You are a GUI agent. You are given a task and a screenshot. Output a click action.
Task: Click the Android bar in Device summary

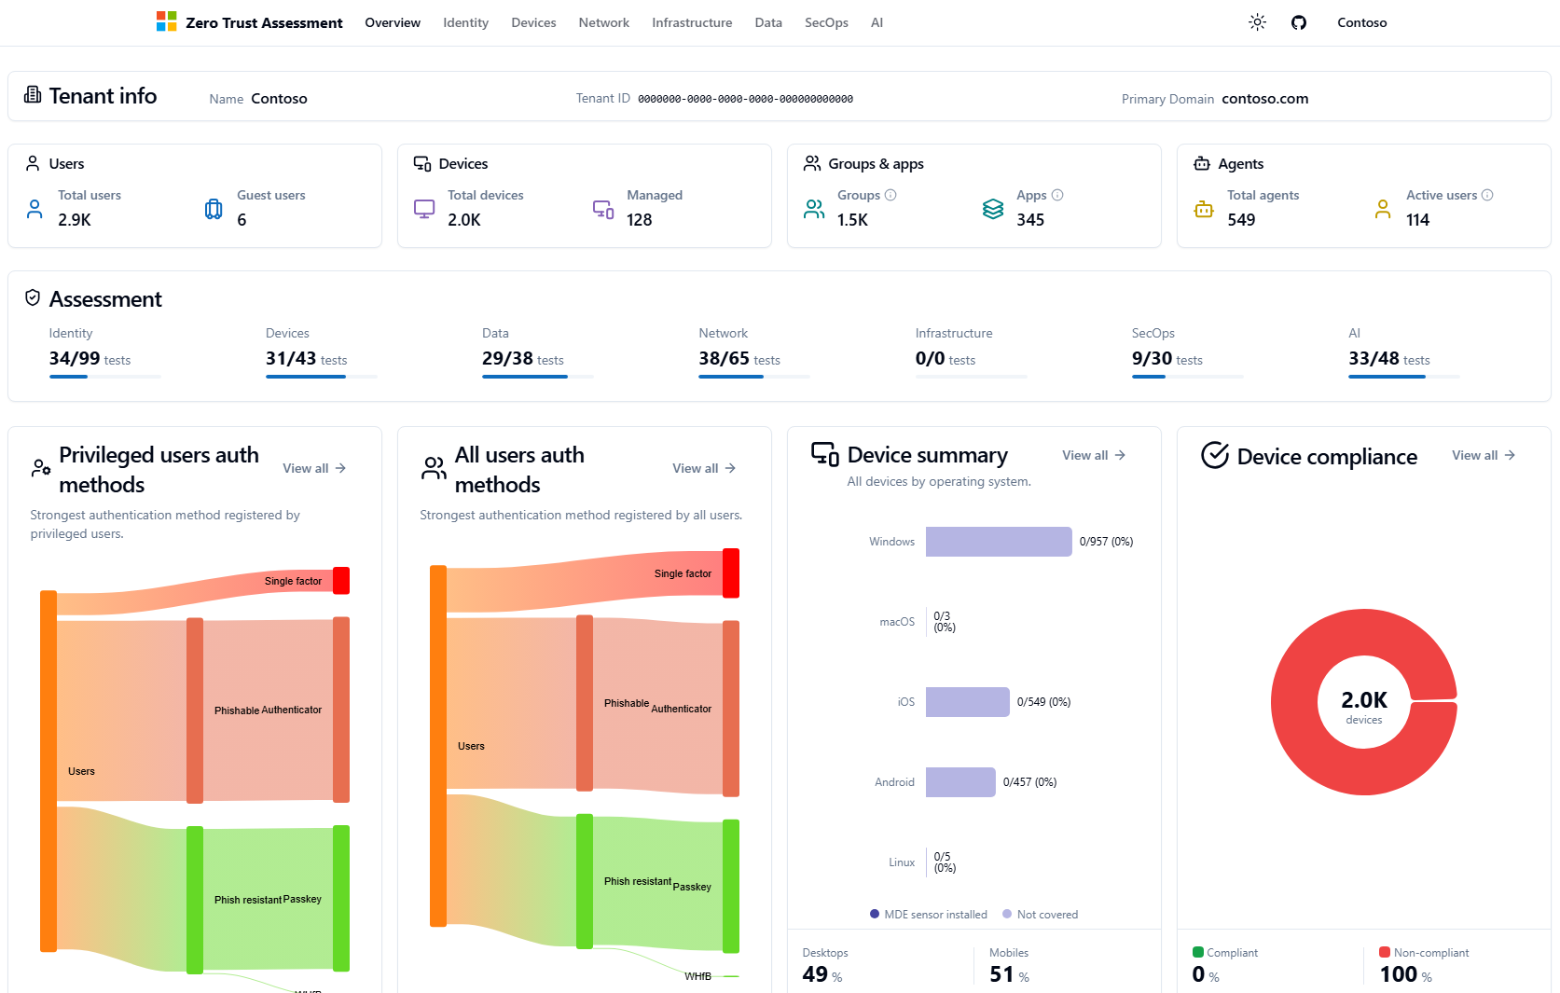960,782
